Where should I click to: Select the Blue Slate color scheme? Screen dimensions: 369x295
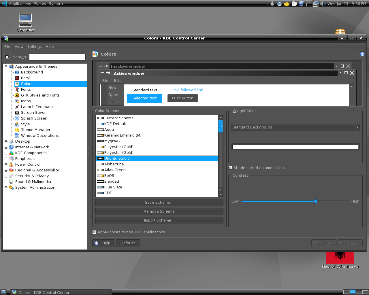click(157, 187)
